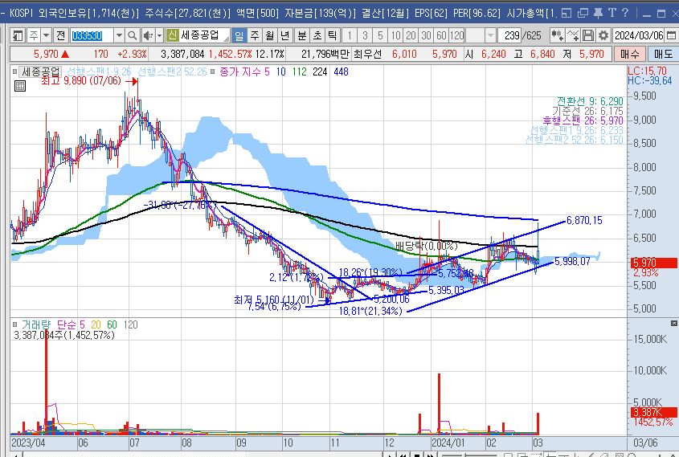Click the 기준선 26: 6,175 indicator label

click(587, 111)
